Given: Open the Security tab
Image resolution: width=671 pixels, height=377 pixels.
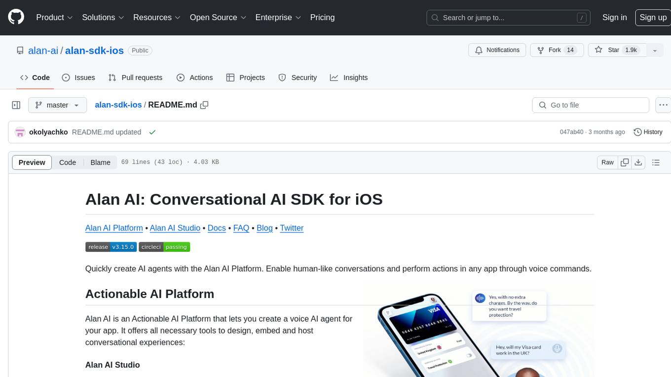Looking at the screenshot, I should point(298,77).
